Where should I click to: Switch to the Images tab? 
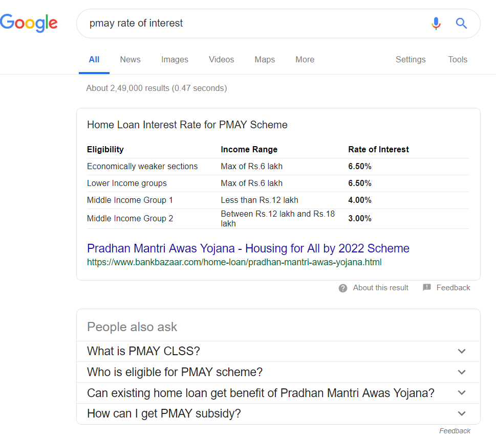(175, 59)
